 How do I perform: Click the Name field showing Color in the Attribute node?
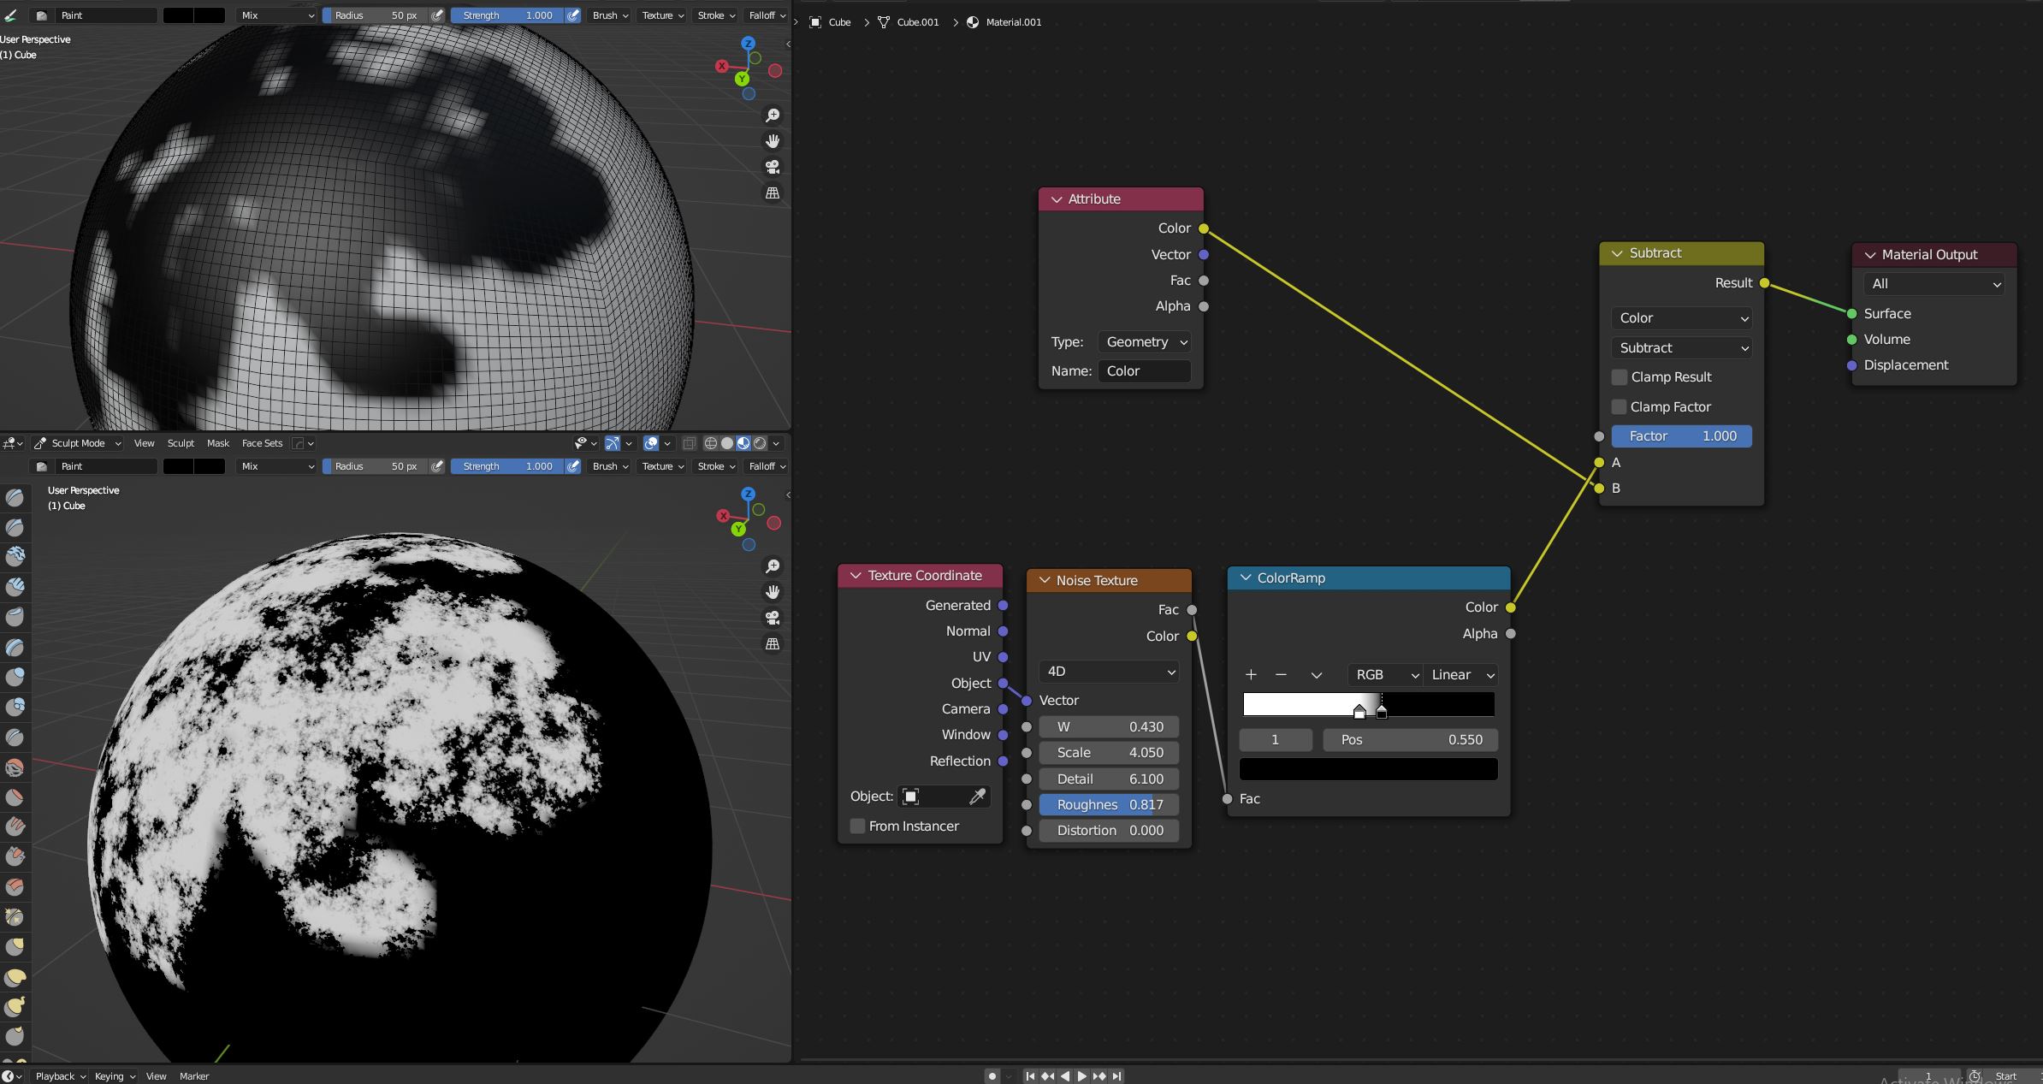coord(1145,370)
